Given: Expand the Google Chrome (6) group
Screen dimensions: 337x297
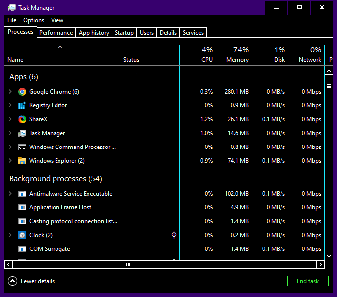Looking at the screenshot, I should [x=10, y=92].
